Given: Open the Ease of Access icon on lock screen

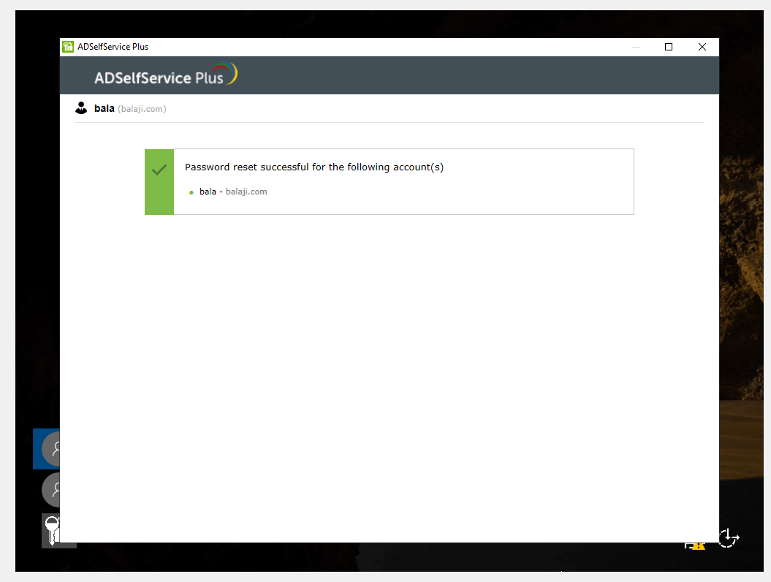Looking at the screenshot, I should point(728,538).
